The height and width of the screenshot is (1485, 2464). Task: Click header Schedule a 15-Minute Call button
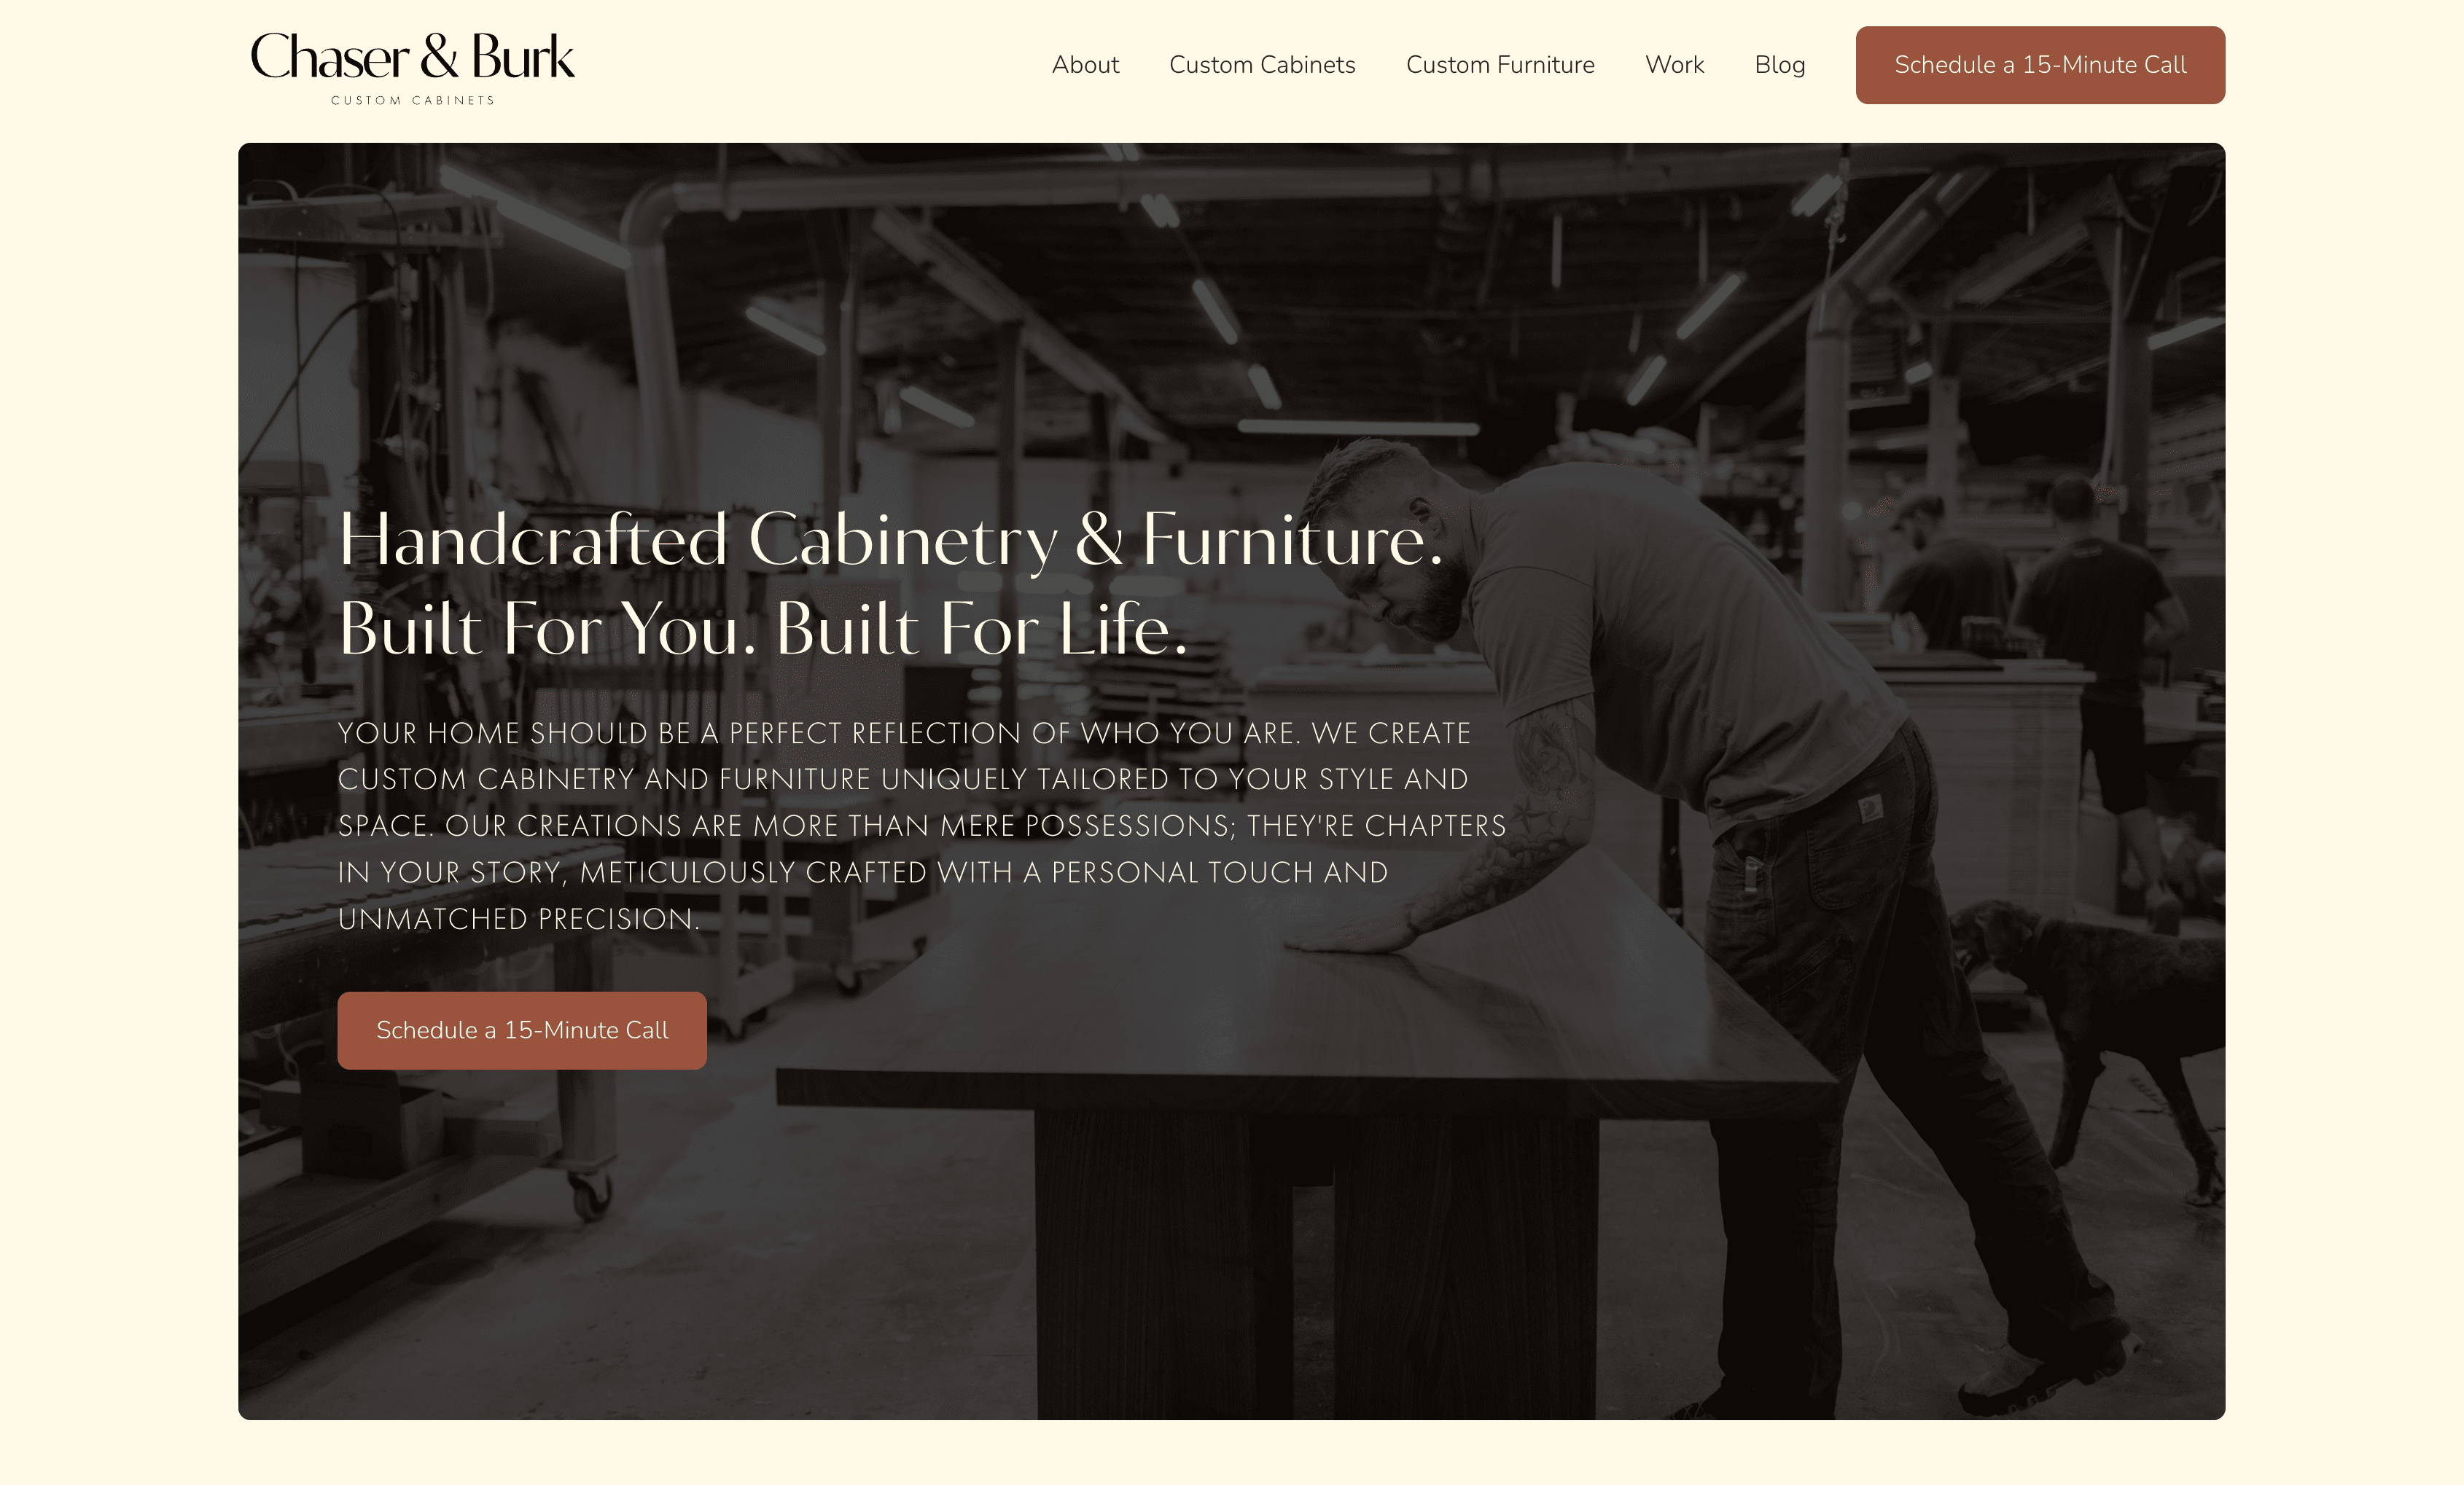point(2040,65)
